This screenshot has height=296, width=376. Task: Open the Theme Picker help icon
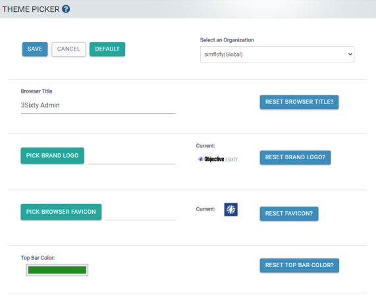[66, 9]
